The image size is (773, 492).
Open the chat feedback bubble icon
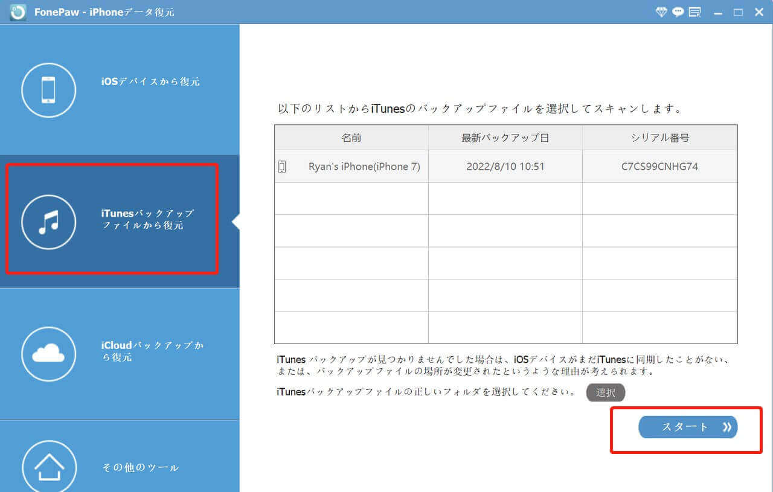pyautogui.click(x=678, y=12)
